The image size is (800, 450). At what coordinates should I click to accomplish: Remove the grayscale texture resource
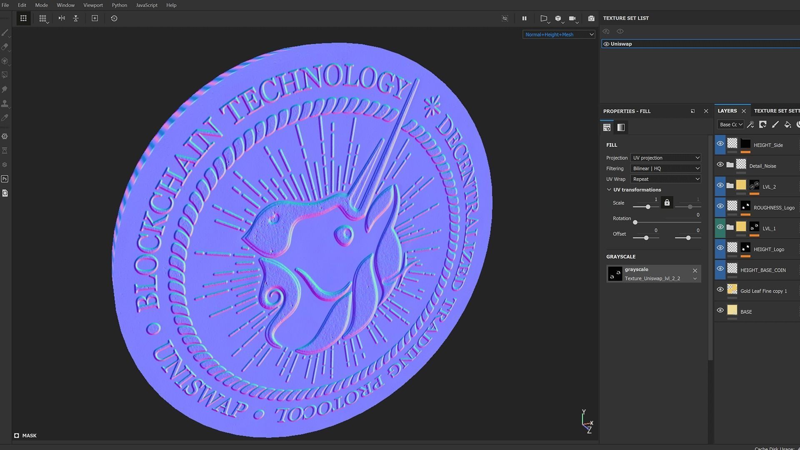pyautogui.click(x=695, y=270)
